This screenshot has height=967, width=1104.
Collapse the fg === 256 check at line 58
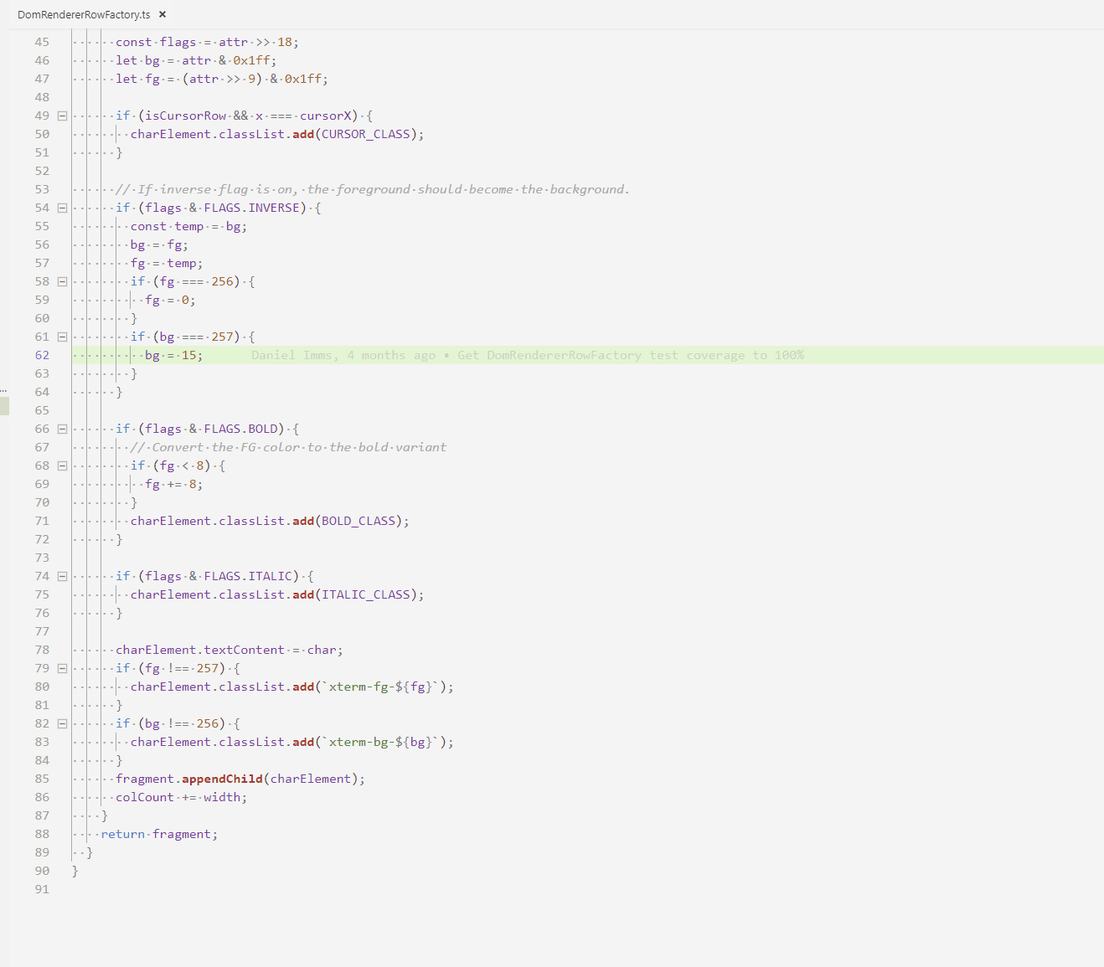[x=61, y=281]
